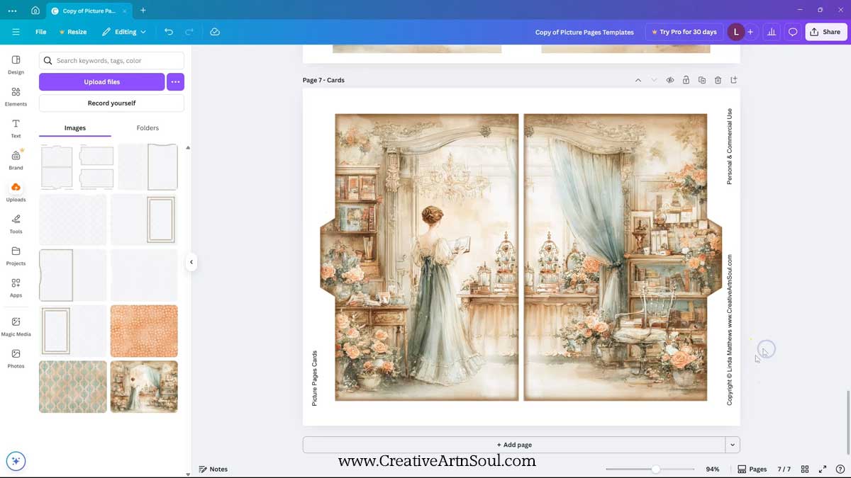Image resolution: width=851 pixels, height=478 pixels.
Task: Switch to the Images tab
Action: click(75, 128)
